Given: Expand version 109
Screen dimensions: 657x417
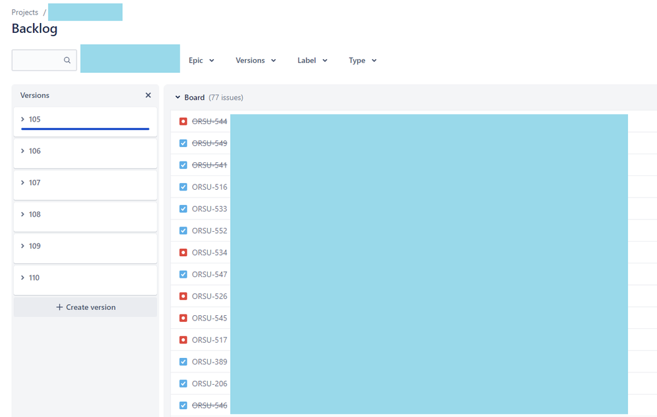Looking at the screenshot, I should [x=22, y=246].
